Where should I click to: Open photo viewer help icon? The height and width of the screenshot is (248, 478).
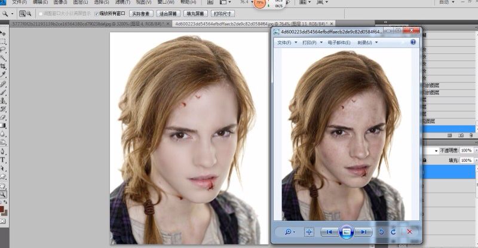413,42
